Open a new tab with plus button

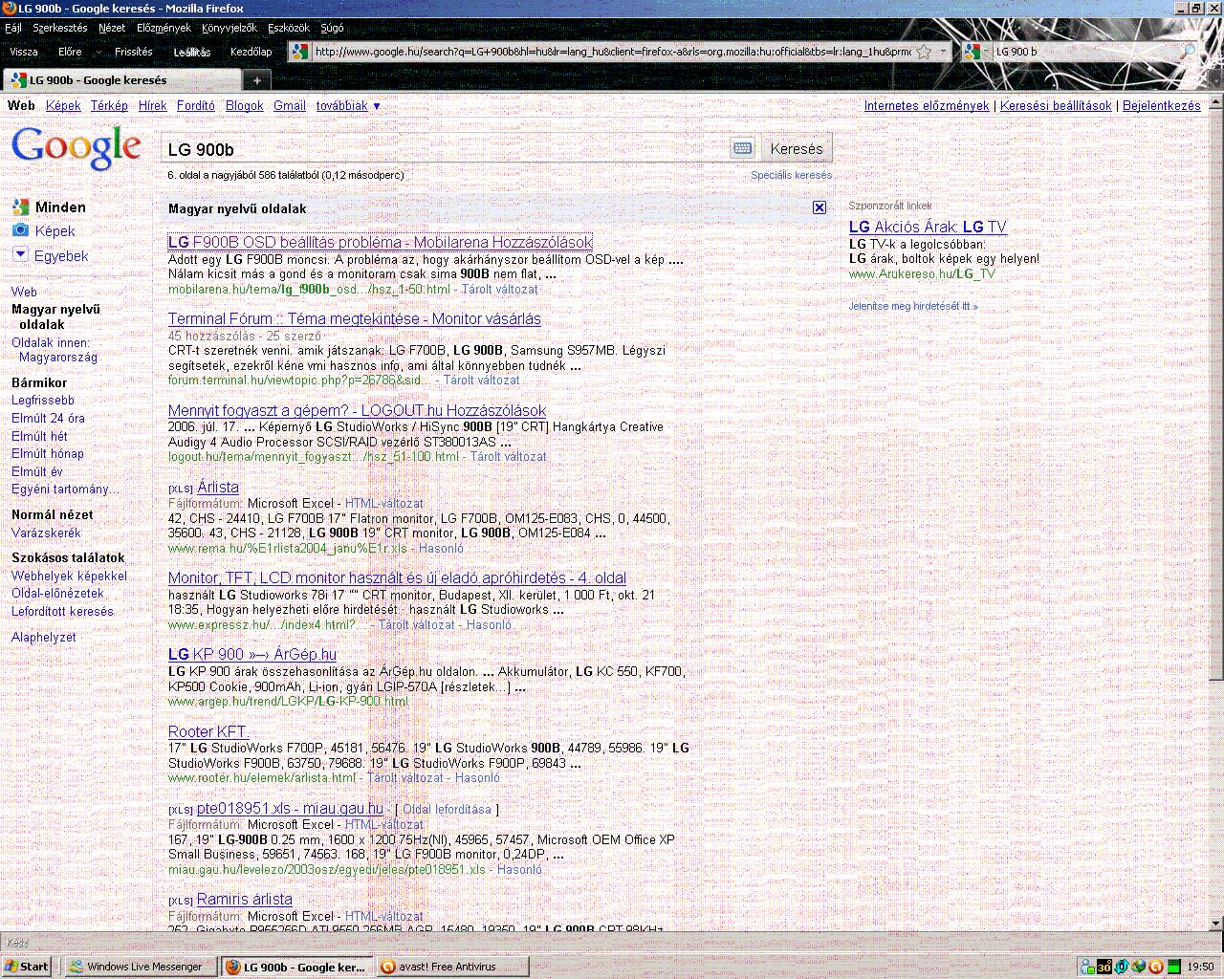[256, 80]
